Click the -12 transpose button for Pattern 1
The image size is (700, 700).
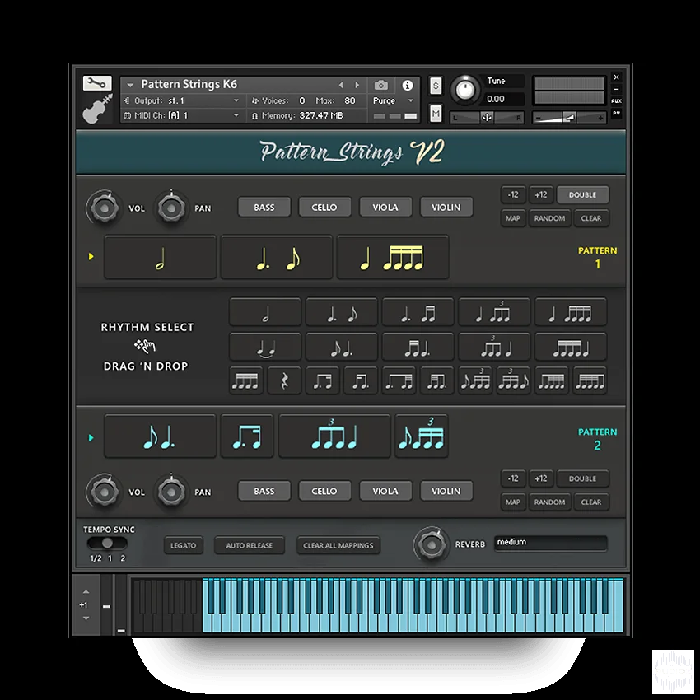(x=513, y=194)
